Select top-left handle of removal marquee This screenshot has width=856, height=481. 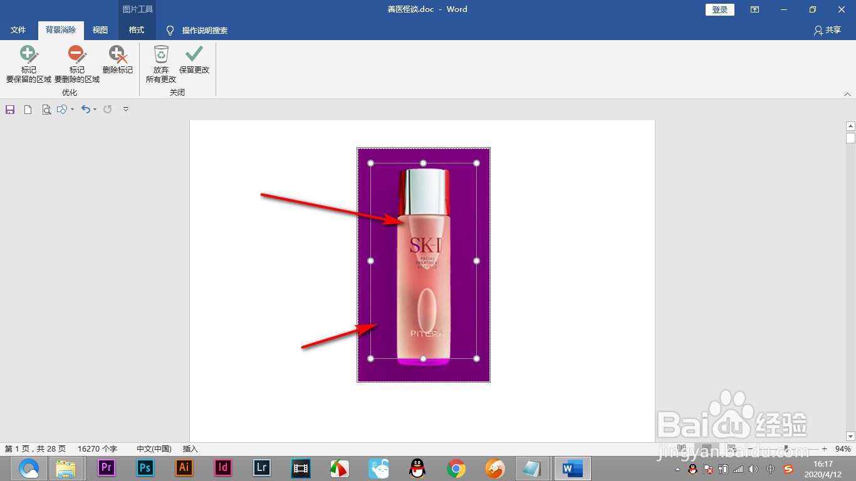(370, 163)
